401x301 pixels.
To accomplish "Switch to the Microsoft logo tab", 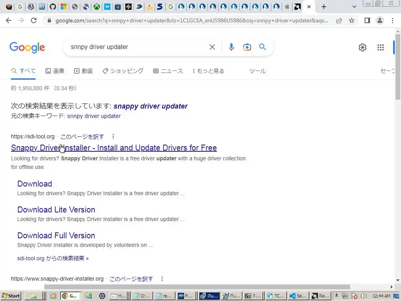I will pyautogui.click(x=63, y=7).
